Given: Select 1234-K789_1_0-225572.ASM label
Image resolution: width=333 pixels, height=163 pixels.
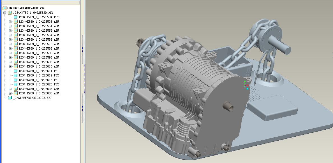Looking at the screenshot, I should coord(39,44).
